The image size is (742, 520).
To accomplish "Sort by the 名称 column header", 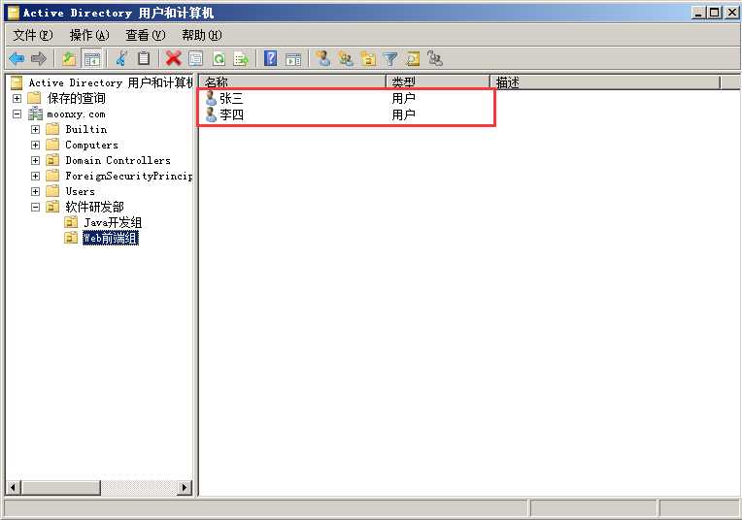I will click(x=292, y=82).
